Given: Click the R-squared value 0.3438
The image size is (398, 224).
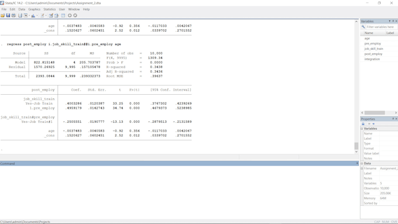Looking at the screenshot, I should point(156,67).
